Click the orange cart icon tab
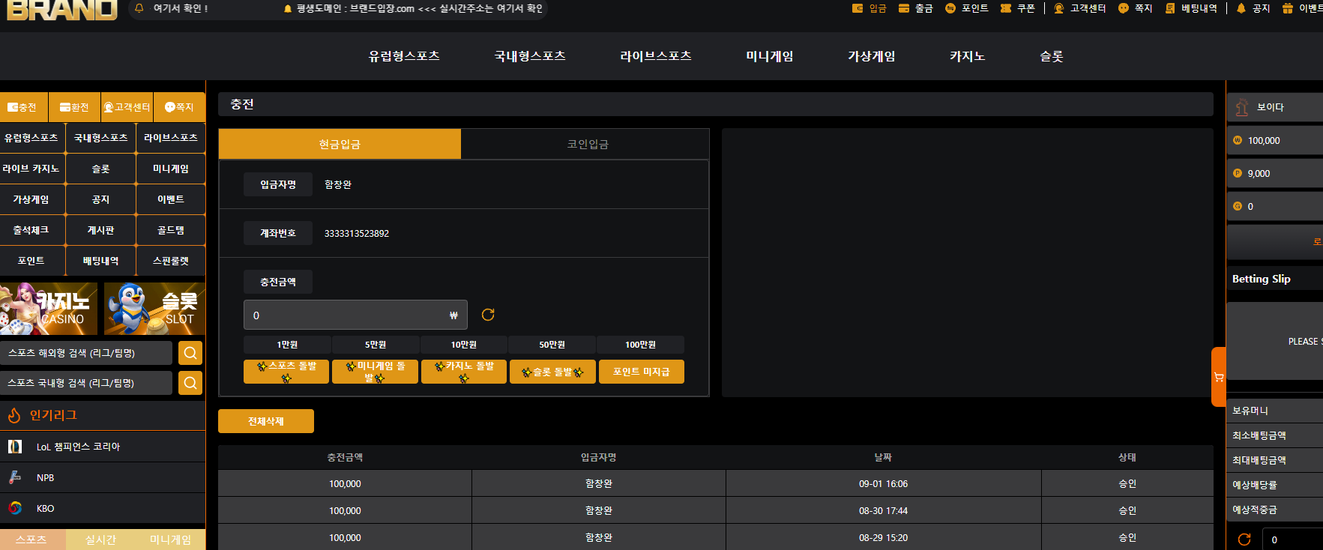This screenshot has width=1323, height=550. [x=1219, y=377]
